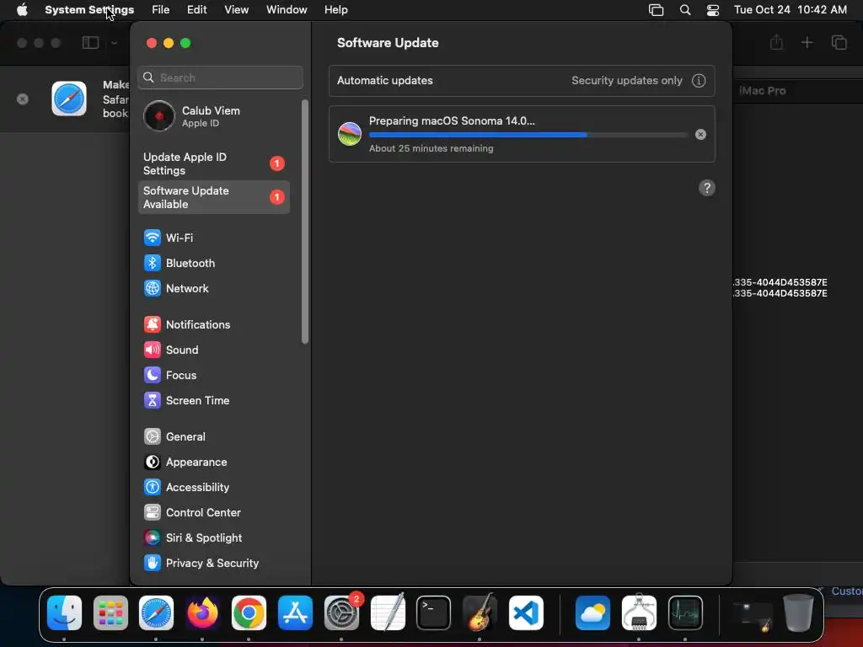Viewport: 863px width, 647px height.
Task: Open Control Center from menu bar
Action: click(x=713, y=10)
